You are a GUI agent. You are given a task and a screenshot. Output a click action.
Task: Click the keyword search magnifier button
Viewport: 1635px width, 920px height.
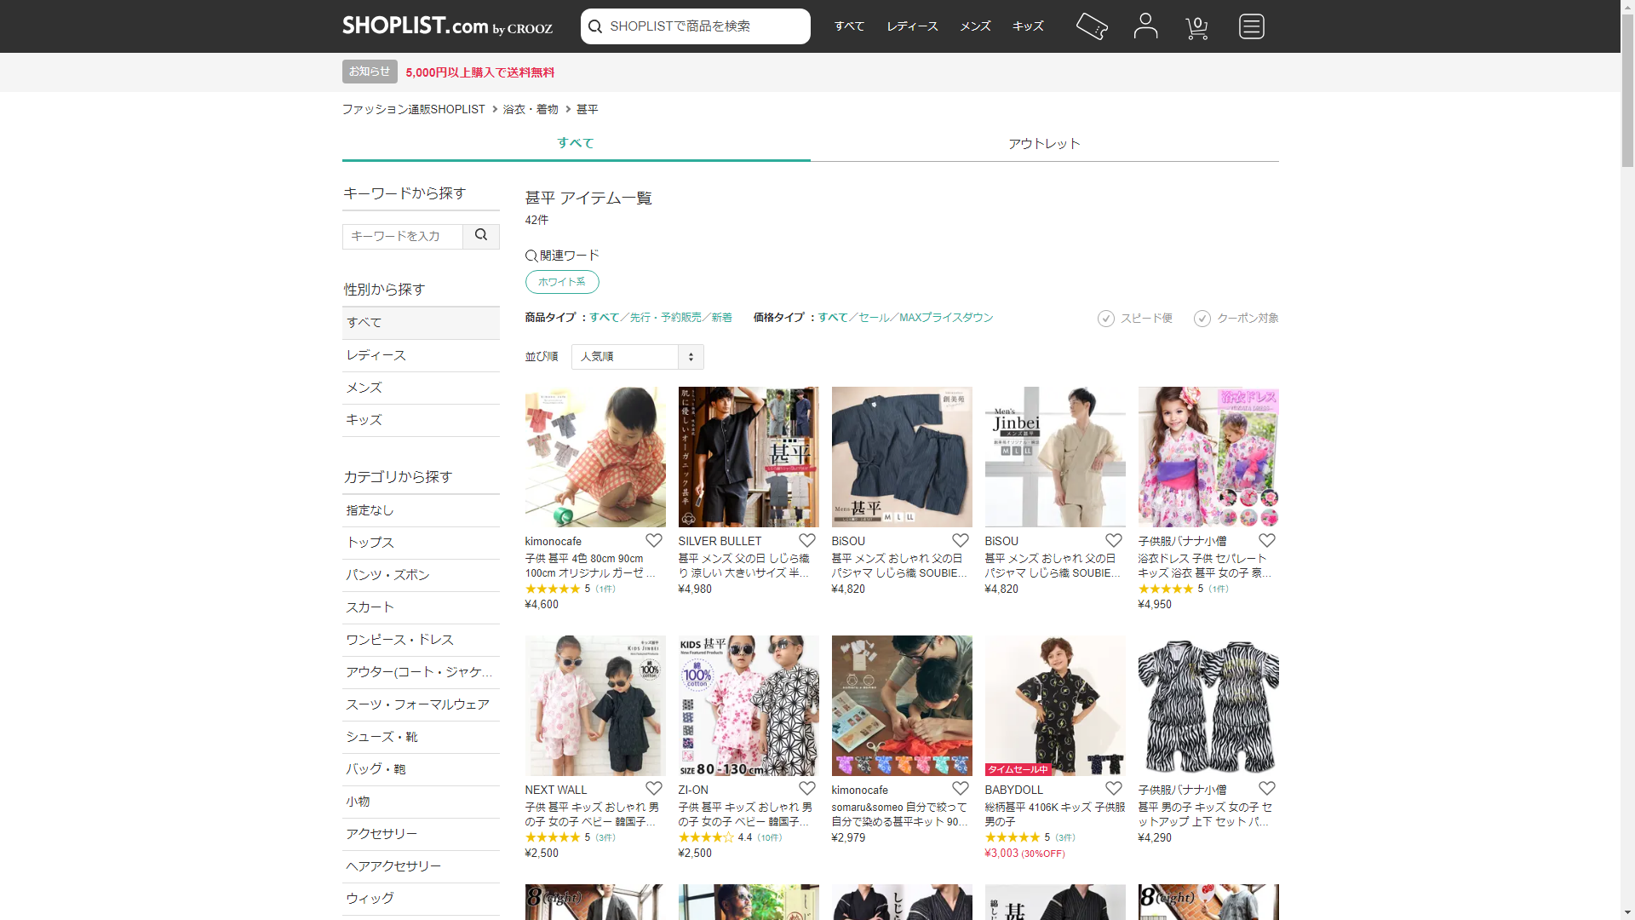(x=481, y=236)
